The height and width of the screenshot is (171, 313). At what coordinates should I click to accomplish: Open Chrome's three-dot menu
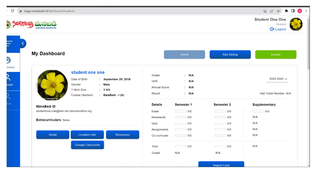(307, 11)
